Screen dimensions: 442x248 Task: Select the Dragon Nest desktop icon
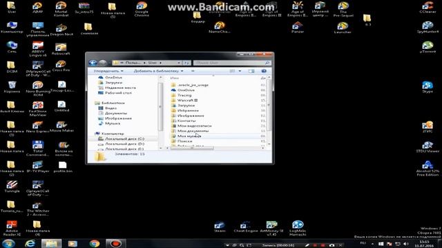pyautogui.click(x=61, y=30)
